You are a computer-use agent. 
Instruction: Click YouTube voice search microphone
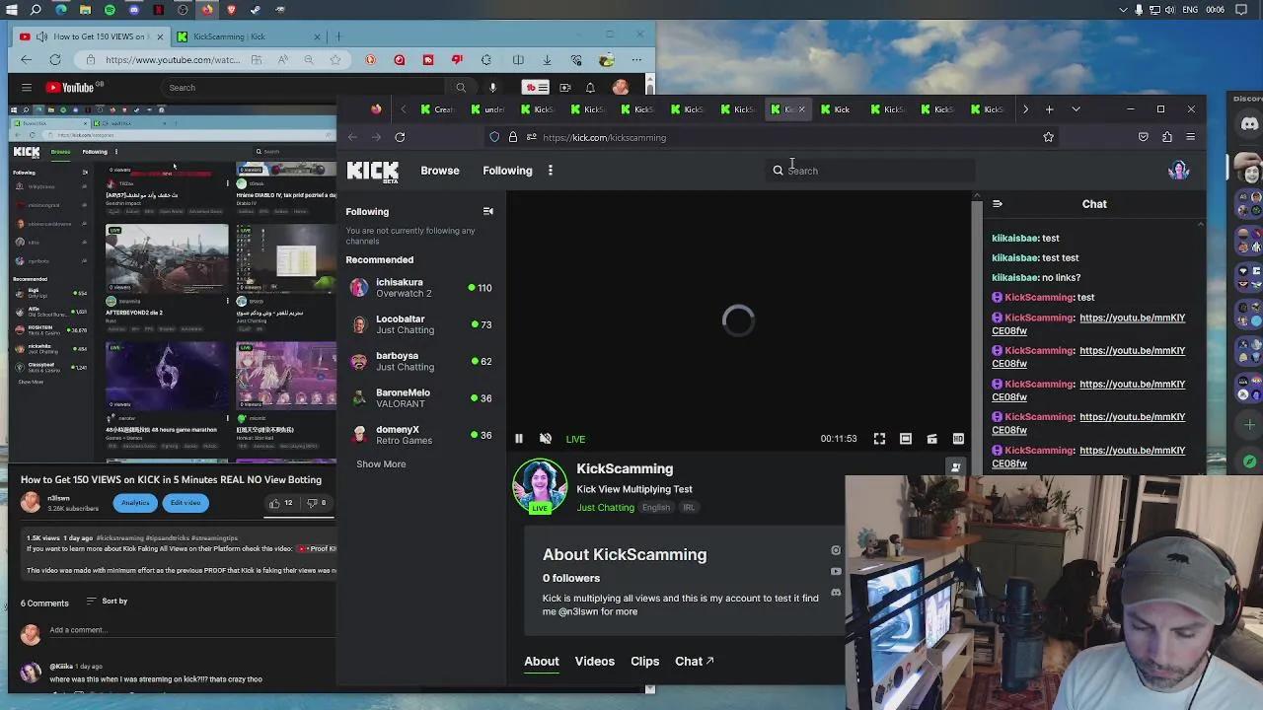tap(492, 88)
